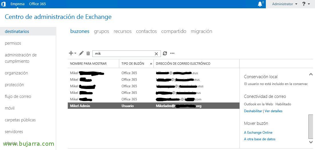
Task: Click the A Exchange Online link
Action: pos(258,133)
